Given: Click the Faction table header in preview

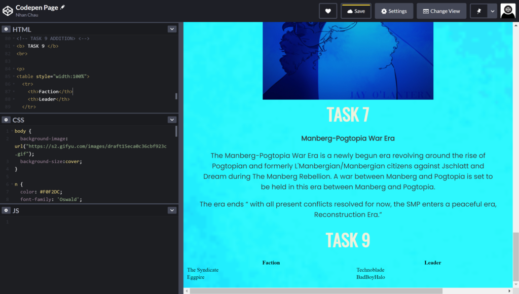Looking at the screenshot, I should 271,263.
